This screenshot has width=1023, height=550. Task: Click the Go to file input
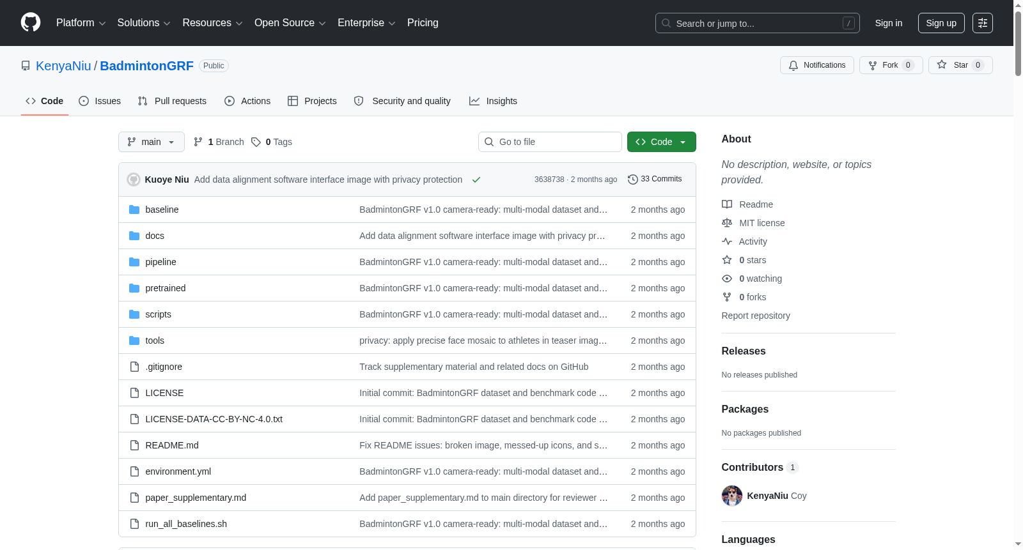[x=550, y=142]
